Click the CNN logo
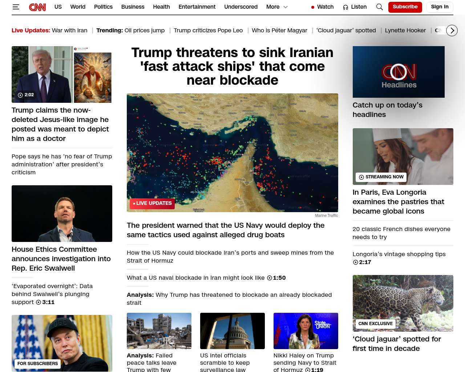Screen dimensions: 465x372 point(37,7)
